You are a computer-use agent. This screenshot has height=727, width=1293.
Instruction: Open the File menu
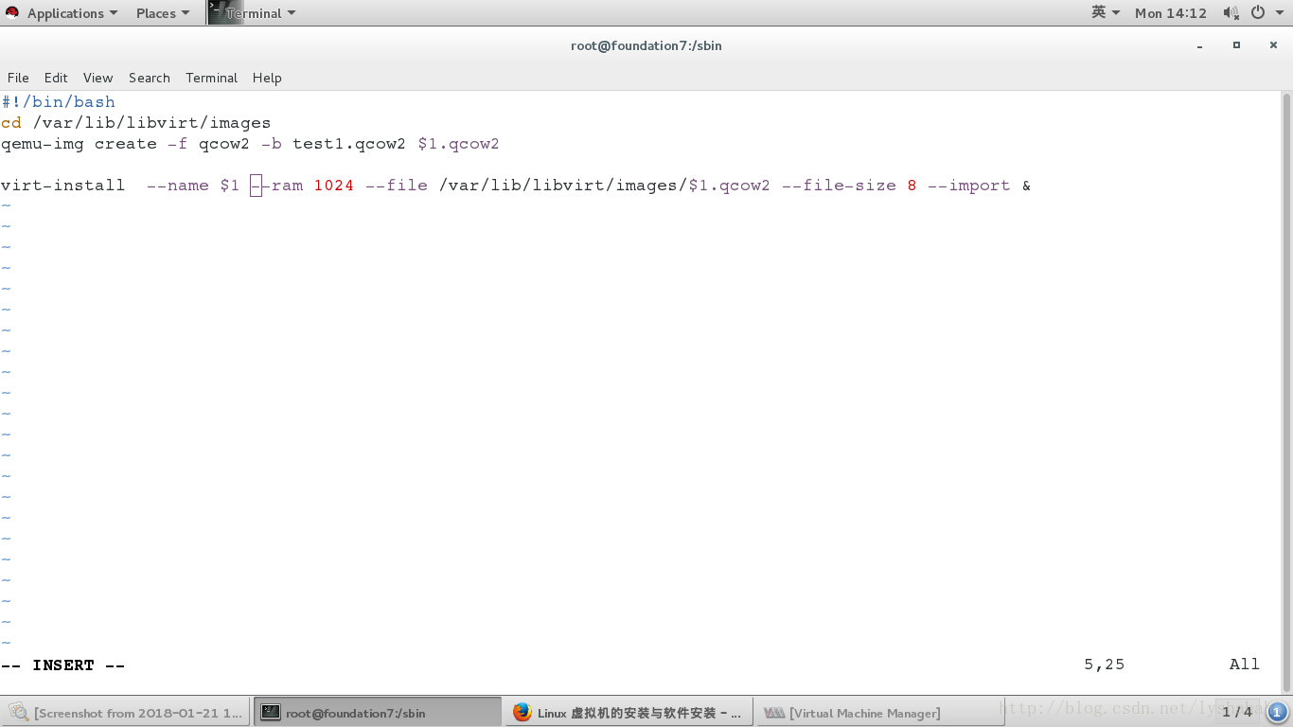[18, 78]
